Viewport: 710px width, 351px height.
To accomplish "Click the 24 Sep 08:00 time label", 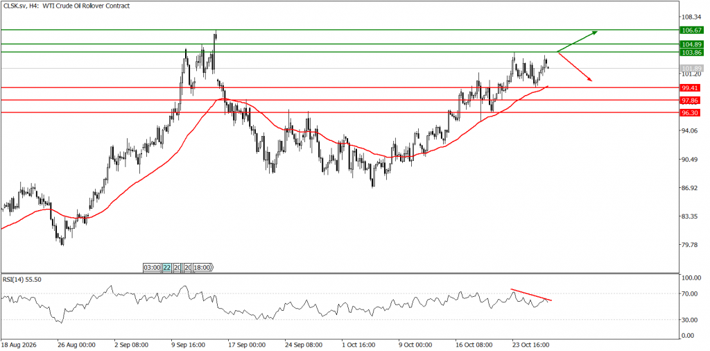I will 304,345.
